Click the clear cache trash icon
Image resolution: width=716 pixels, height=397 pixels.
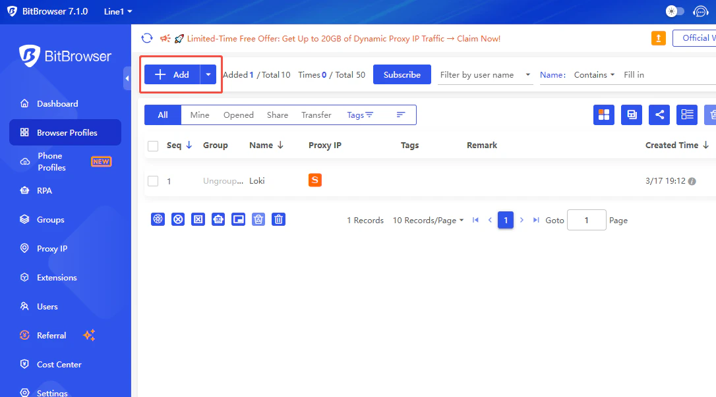pos(258,219)
